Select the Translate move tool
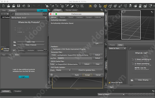This screenshot has width=155, height=98. pyautogui.click(x=115, y=6)
